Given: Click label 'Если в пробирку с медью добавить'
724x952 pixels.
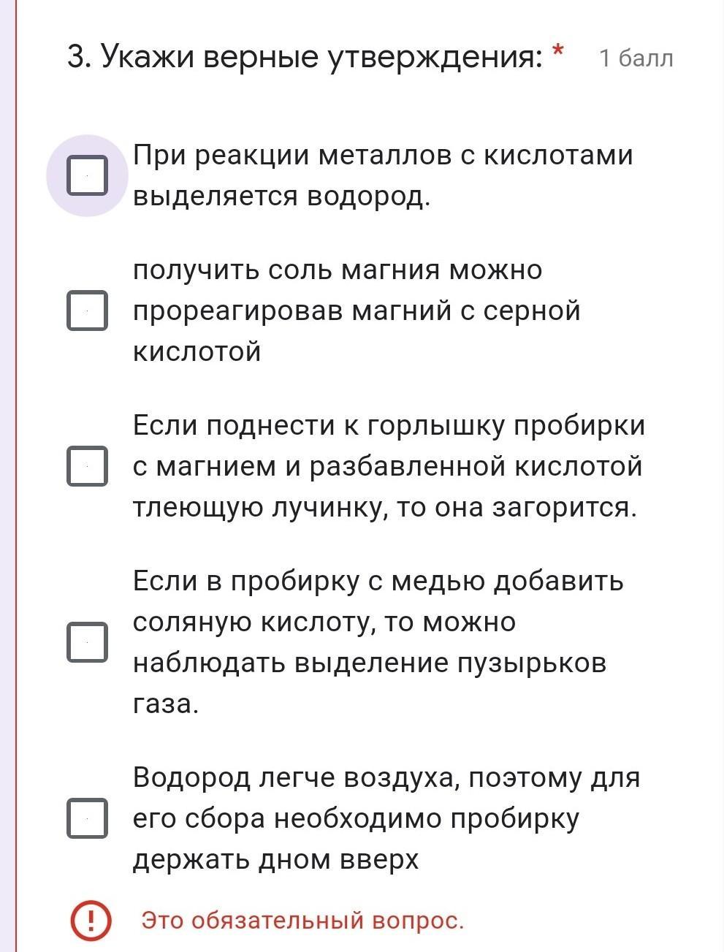Looking at the screenshot, I should (x=378, y=581).
